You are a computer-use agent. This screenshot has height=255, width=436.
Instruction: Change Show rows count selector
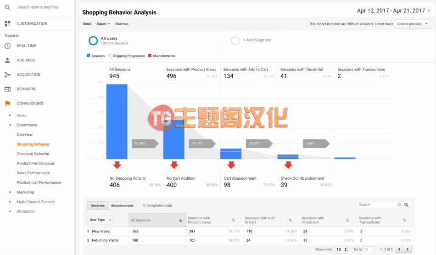click(x=341, y=249)
